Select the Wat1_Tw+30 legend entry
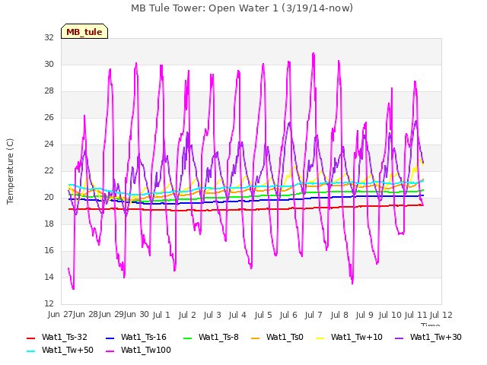This screenshot has height=365, width=487. tap(428, 337)
